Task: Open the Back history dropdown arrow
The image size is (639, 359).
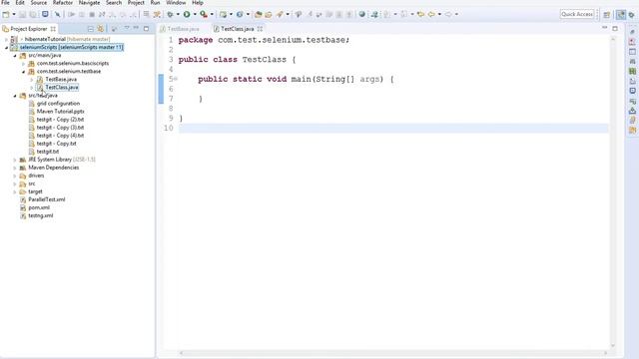Action: pyautogui.click(x=439, y=14)
